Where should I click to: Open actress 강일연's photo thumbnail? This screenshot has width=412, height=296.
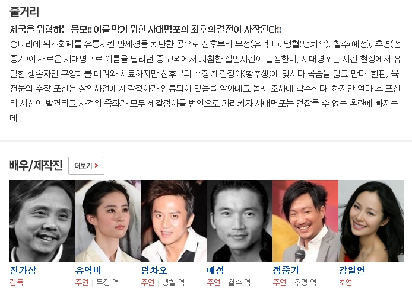(x=371, y=221)
